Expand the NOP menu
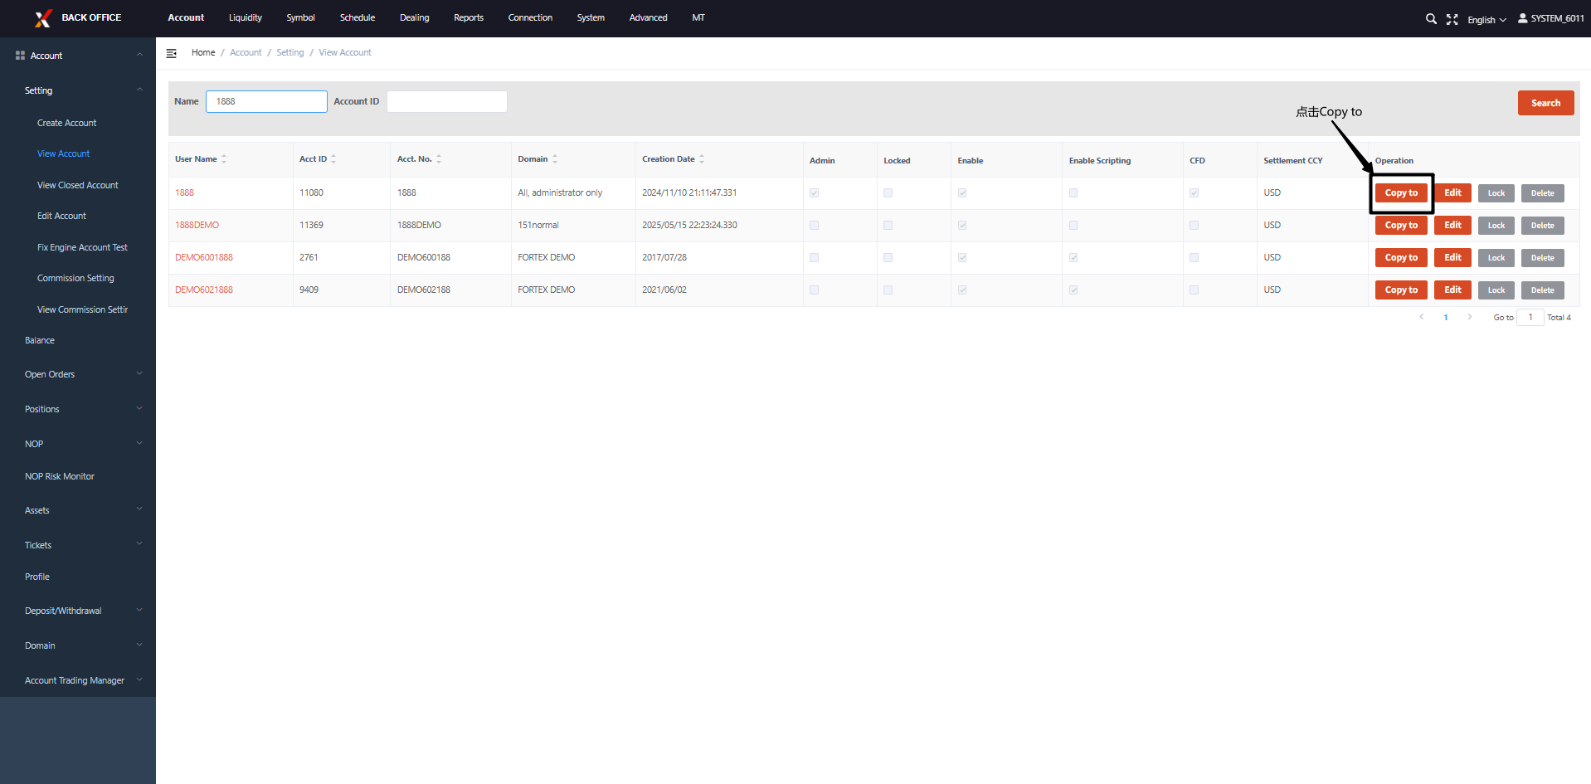The height and width of the screenshot is (784, 1591). click(x=139, y=443)
